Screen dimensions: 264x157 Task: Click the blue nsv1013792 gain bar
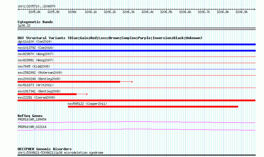tap(136, 51)
